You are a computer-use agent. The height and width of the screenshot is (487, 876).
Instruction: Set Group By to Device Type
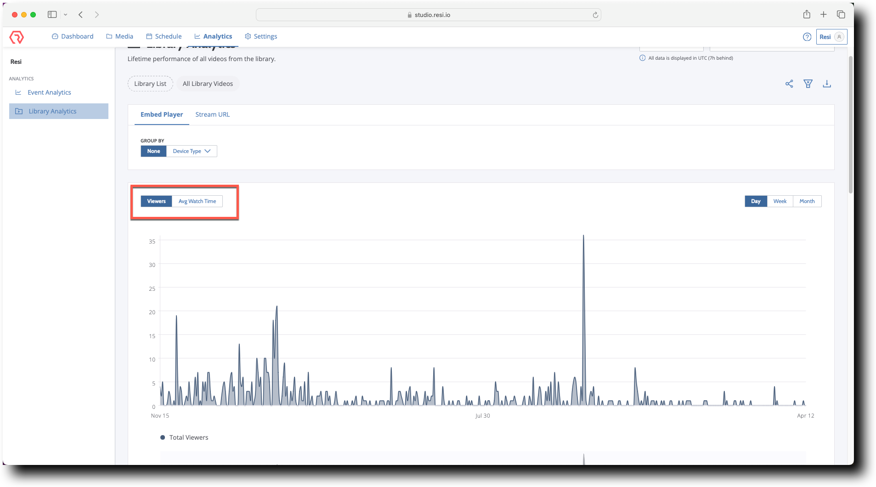[187, 151]
